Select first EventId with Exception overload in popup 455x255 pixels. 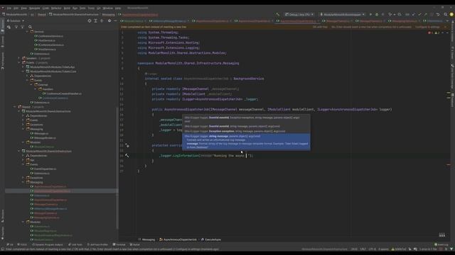pyautogui.click(x=246, y=119)
